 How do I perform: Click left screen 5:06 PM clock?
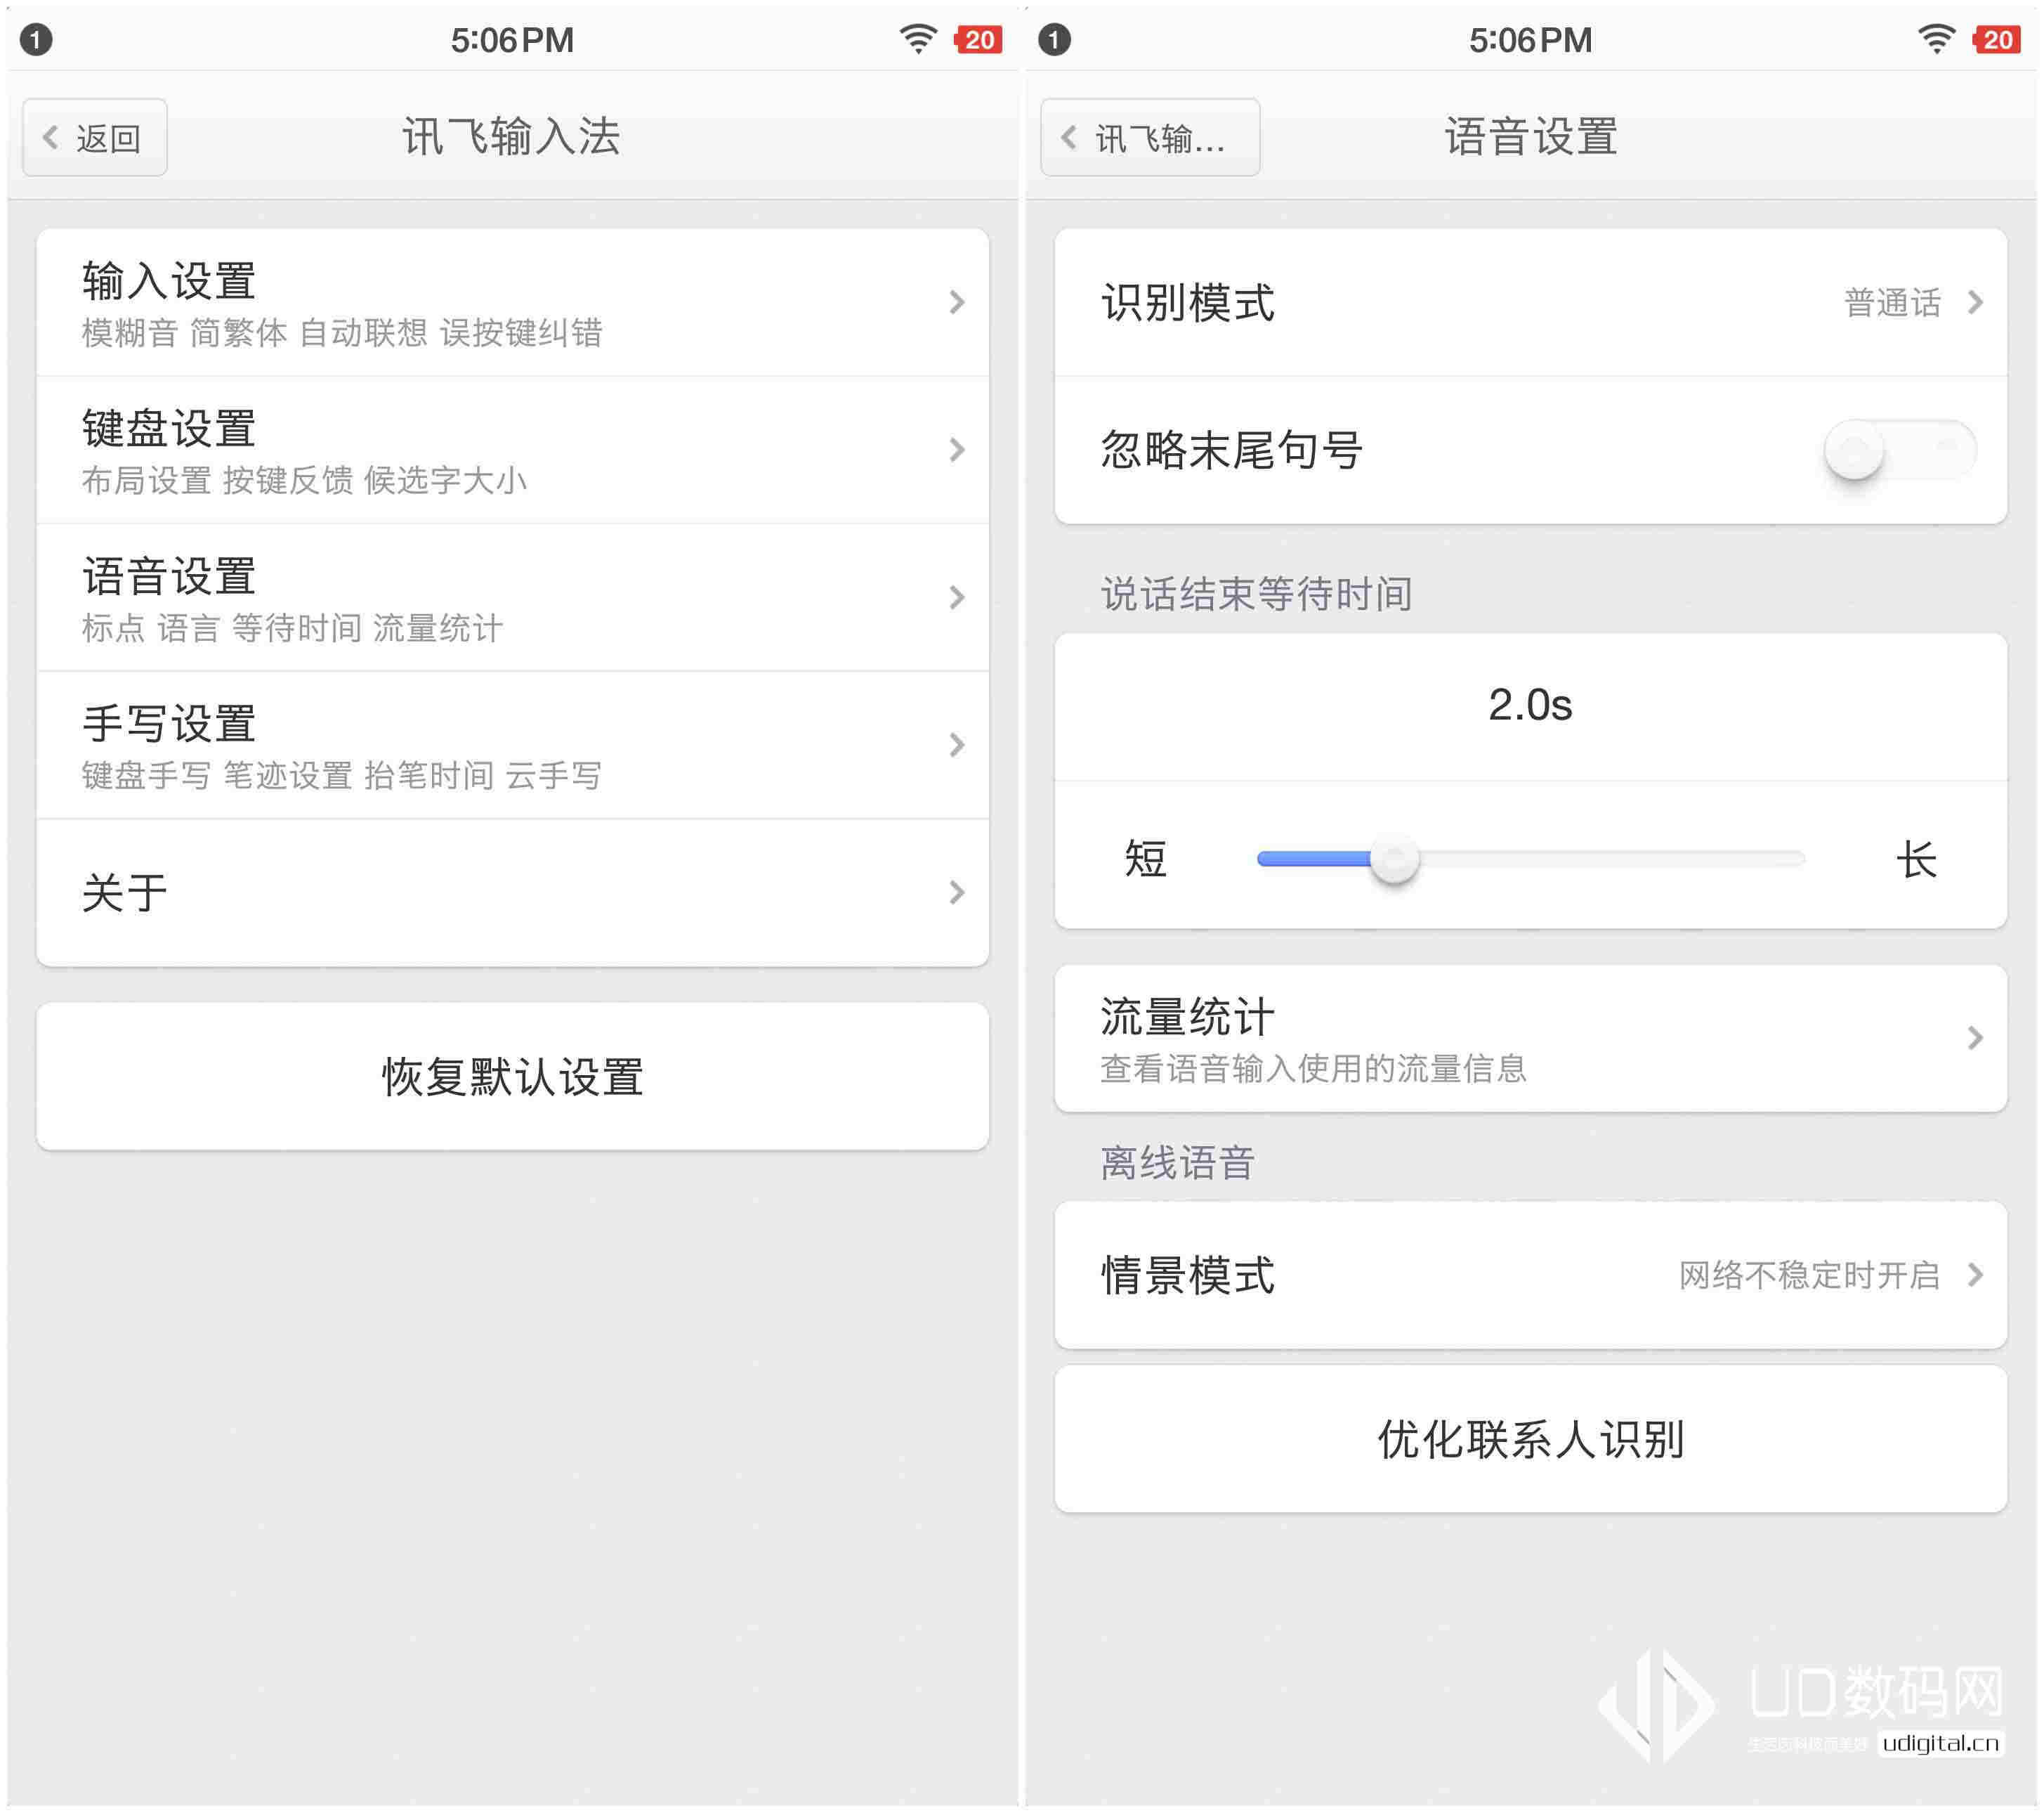512,40
